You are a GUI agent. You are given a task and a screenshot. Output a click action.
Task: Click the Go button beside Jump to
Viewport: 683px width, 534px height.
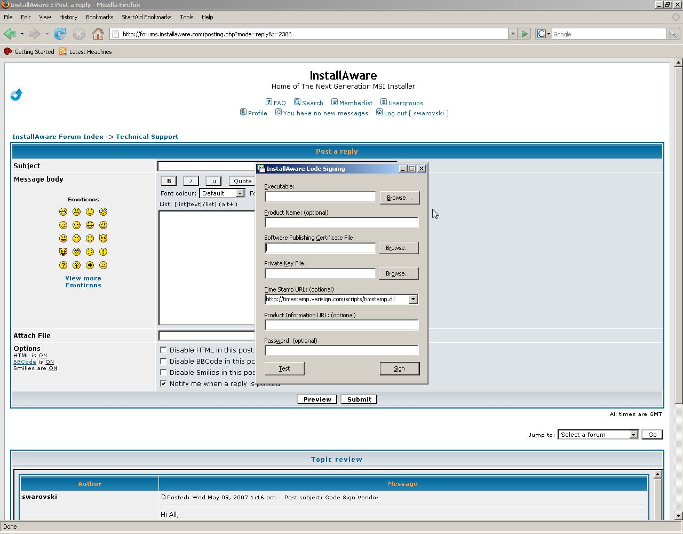(x=652, y=435)
